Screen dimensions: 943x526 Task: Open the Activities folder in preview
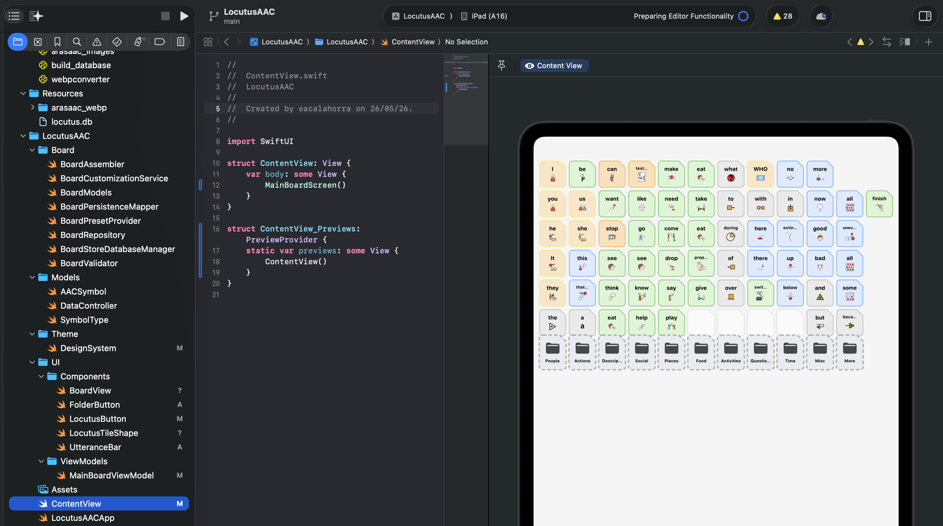pyautogui.click(x=731, y=353)
